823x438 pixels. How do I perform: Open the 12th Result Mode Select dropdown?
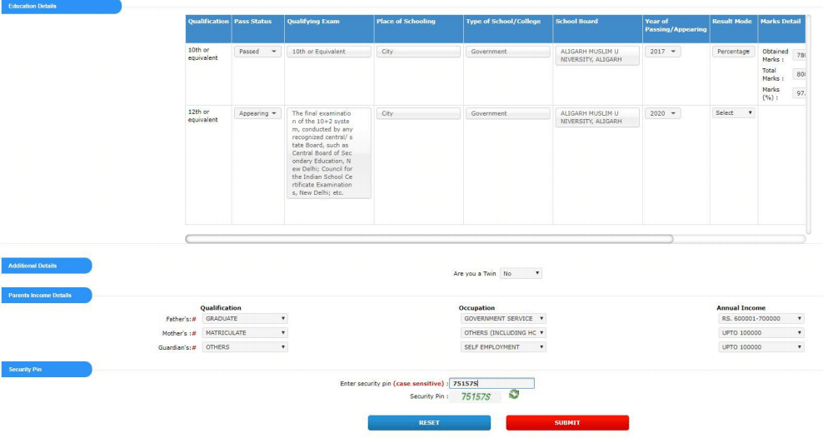[733, 113]
